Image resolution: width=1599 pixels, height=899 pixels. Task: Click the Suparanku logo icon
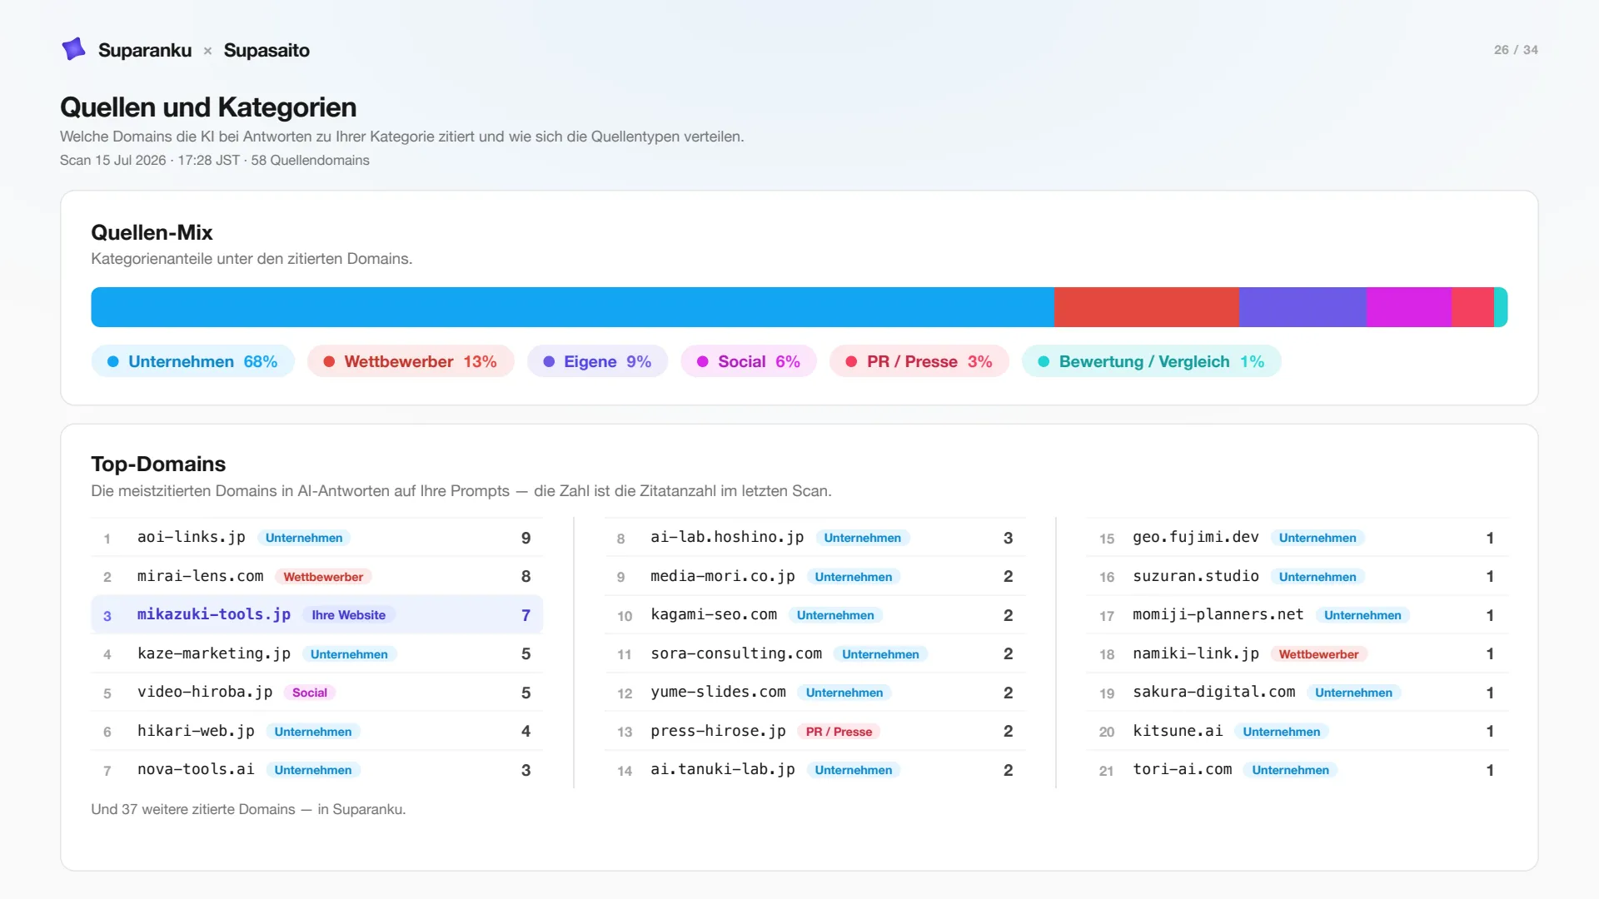point(74,49)
